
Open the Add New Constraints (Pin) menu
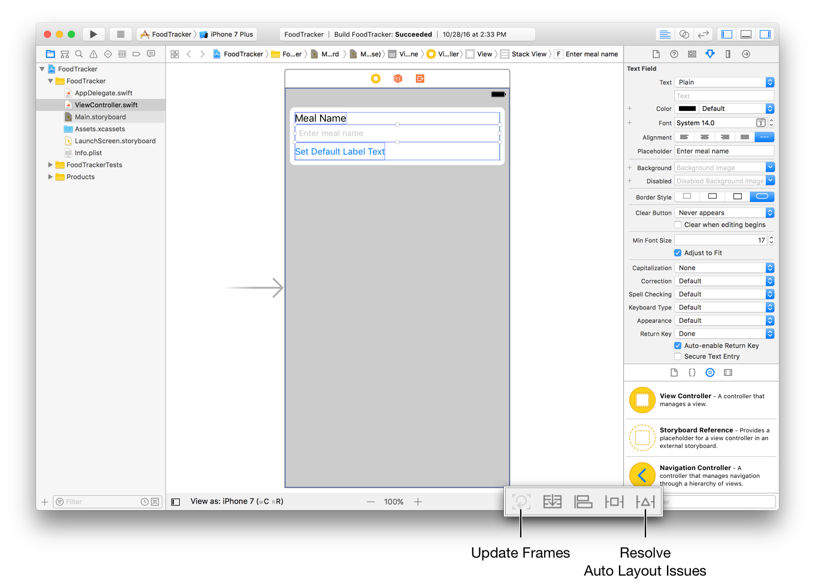tap(614, 501)
